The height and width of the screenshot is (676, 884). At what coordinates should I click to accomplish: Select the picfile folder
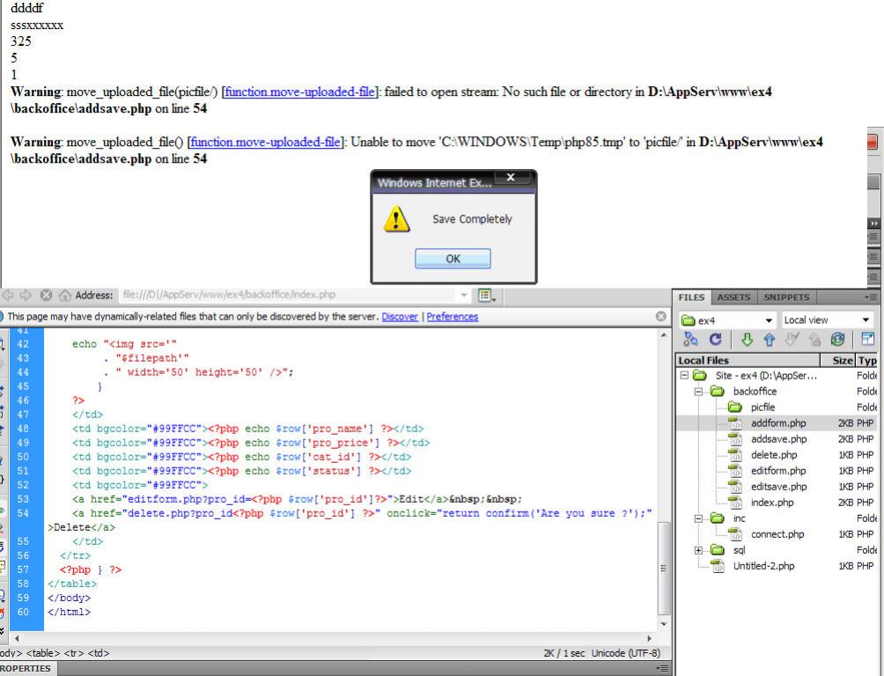click(x=762, y=407)
